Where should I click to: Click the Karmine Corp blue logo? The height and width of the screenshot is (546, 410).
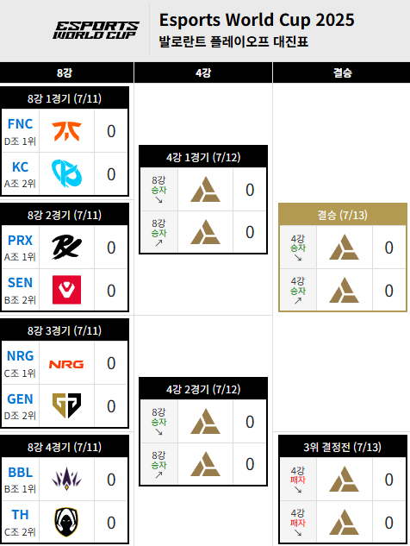pos(66,173)
